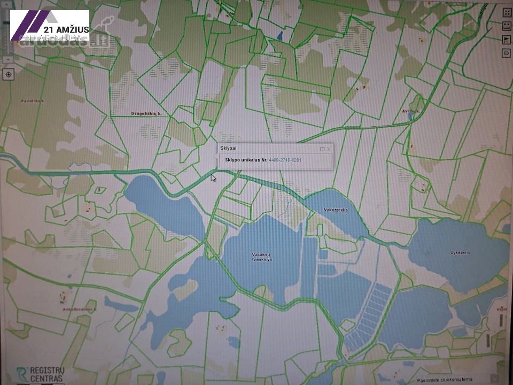Click the 'Sklypai' popup title
Image resolution: width=513 pixels, height=385 pixels.
click(228, 148)
